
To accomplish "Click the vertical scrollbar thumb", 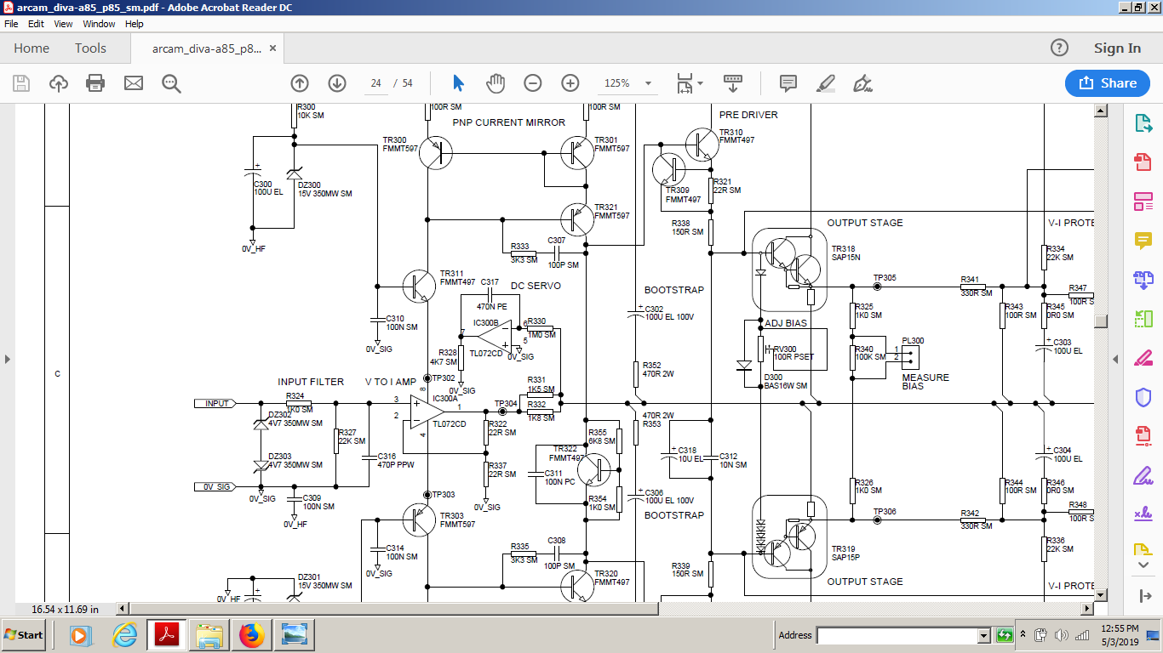I will click(x=1101, y=321).
